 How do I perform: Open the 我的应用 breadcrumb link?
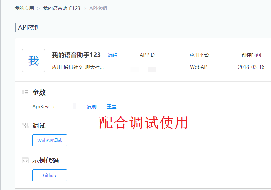click(x=24, y=8)
